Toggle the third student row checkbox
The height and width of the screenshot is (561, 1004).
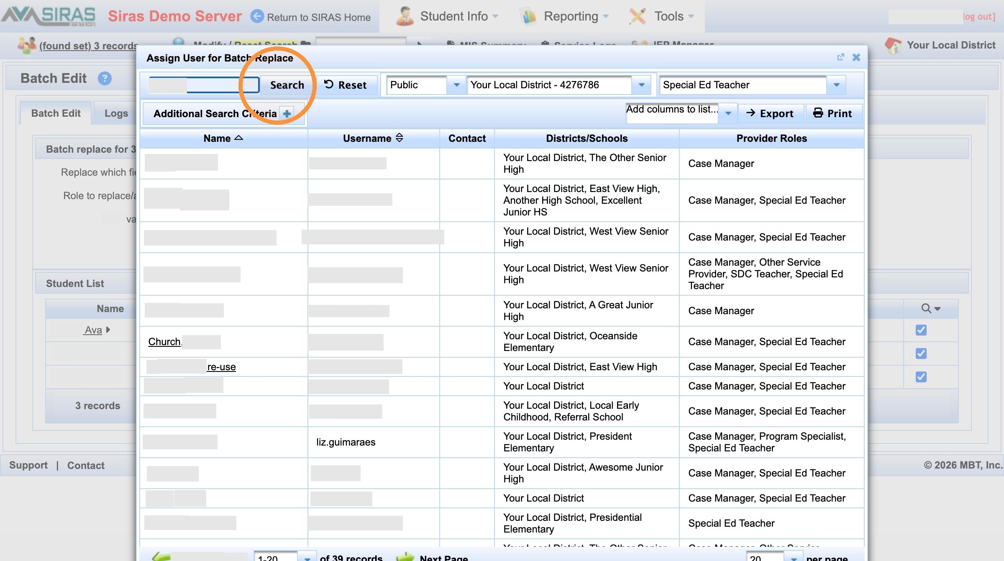click(921, 377)
